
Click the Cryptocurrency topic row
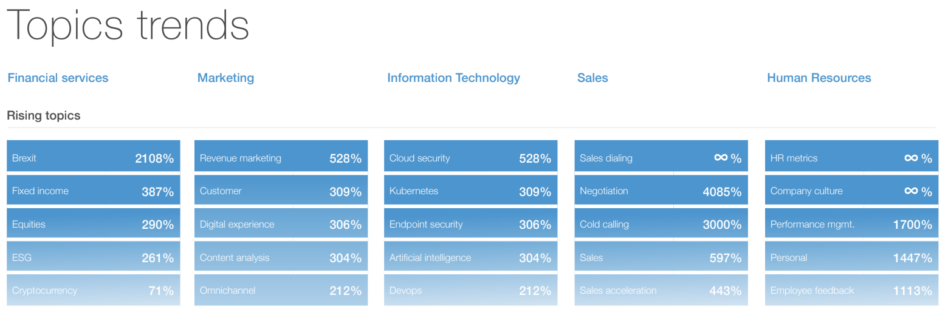[93, 291]
